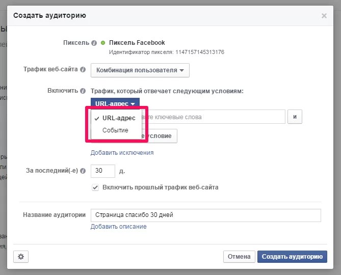The height and width of the screenshot is (275, 341).
Task: Click the Создать аудиторию button
Action: coord(292,257)
